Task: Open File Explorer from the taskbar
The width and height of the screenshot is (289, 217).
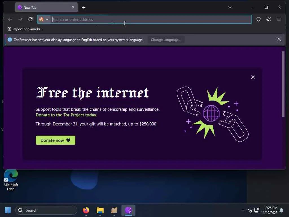Action: [100, 210]
